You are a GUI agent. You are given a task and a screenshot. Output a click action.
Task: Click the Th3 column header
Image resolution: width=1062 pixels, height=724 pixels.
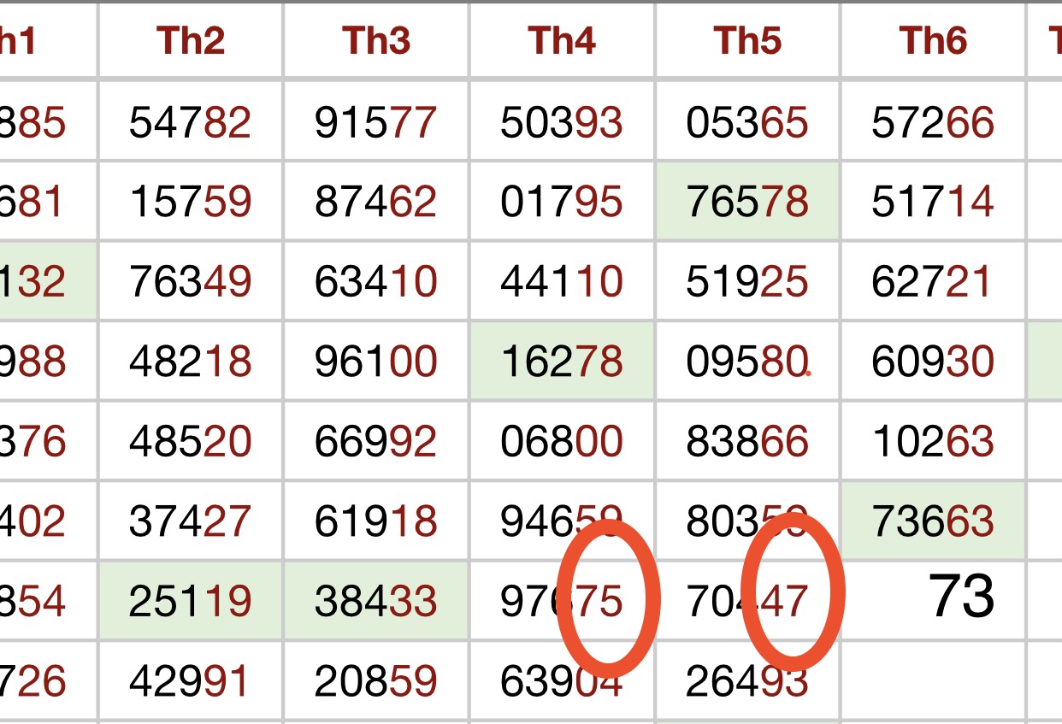coord(376,40)
